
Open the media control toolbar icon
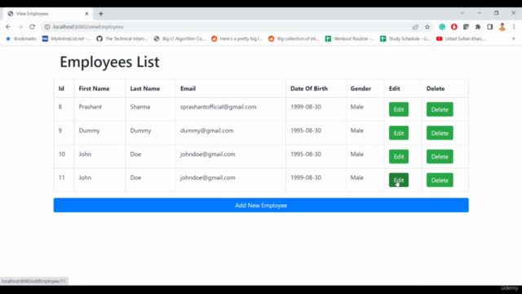pyautogui.click(x=466, y=27)
